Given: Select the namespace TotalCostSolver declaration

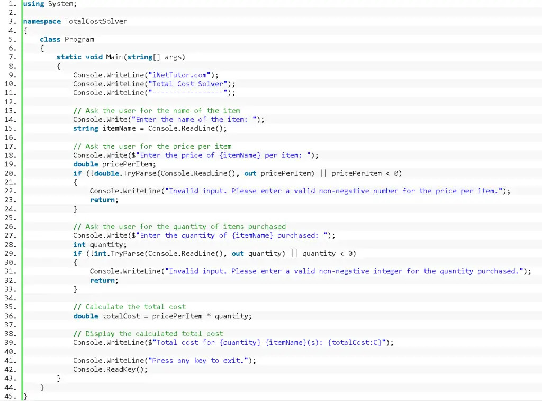Looking at the screenshot, I should (74, 21).
